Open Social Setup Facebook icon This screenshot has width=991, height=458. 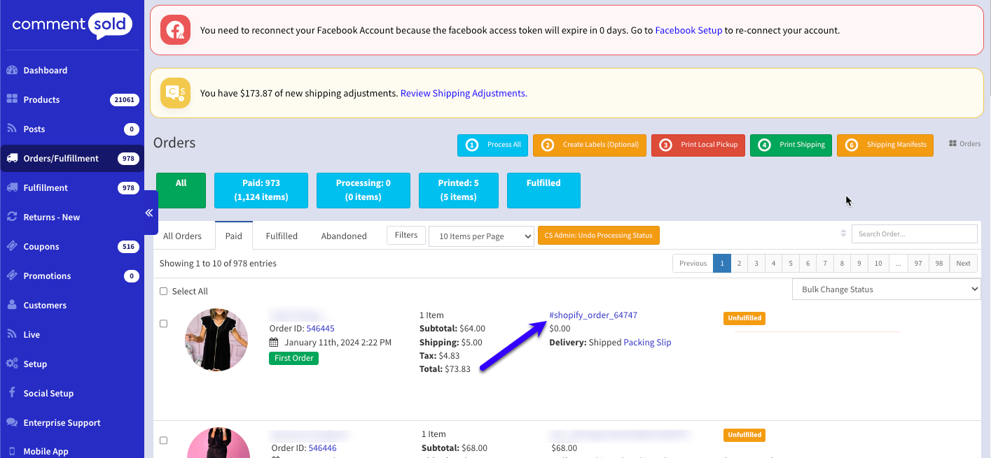12,393
